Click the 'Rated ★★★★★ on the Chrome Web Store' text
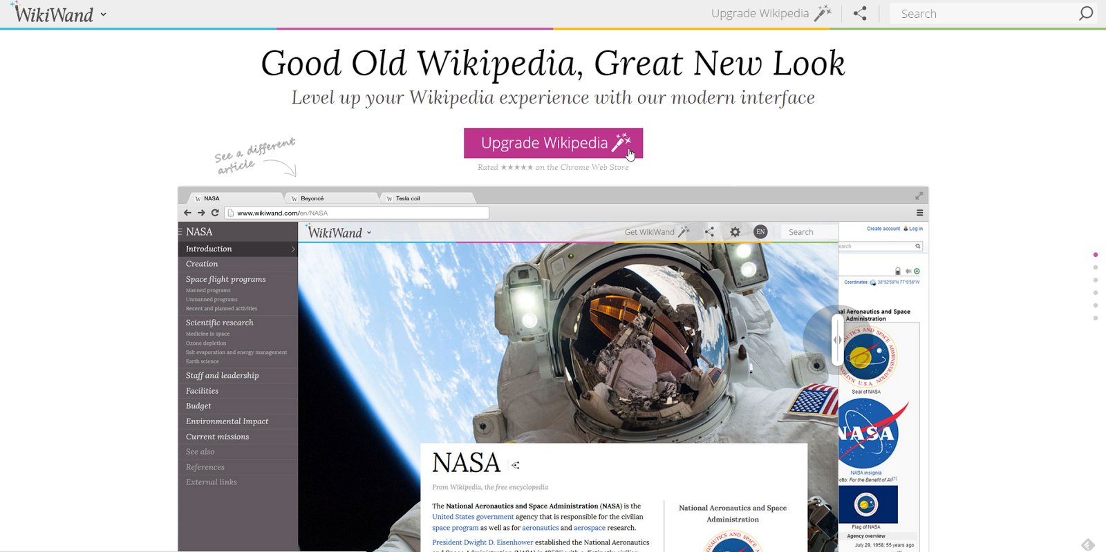 point(553,167)
